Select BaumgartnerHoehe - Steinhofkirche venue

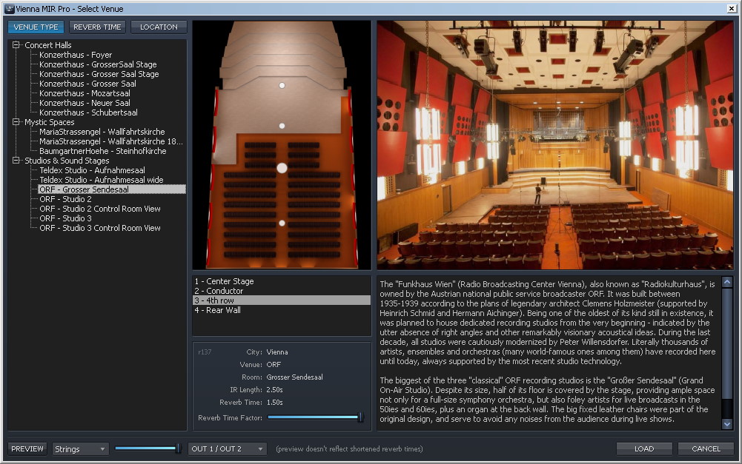(x=103, y=151)
